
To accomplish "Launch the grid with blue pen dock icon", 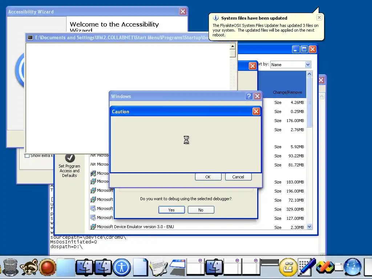I will click(x=307, y=267).
